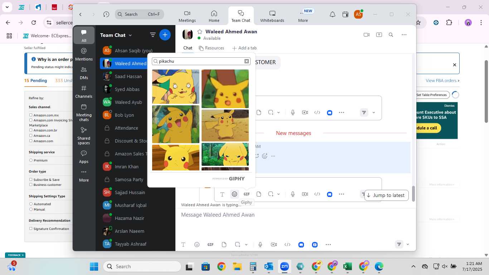The image size is (489, 275).
Task: Select Manual shipping settings radio
Action: (31, 209)
